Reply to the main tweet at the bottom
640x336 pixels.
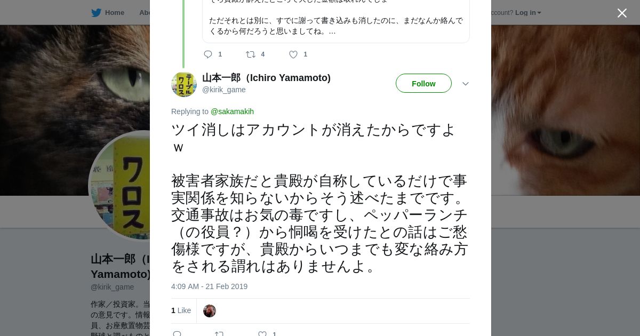178,334
